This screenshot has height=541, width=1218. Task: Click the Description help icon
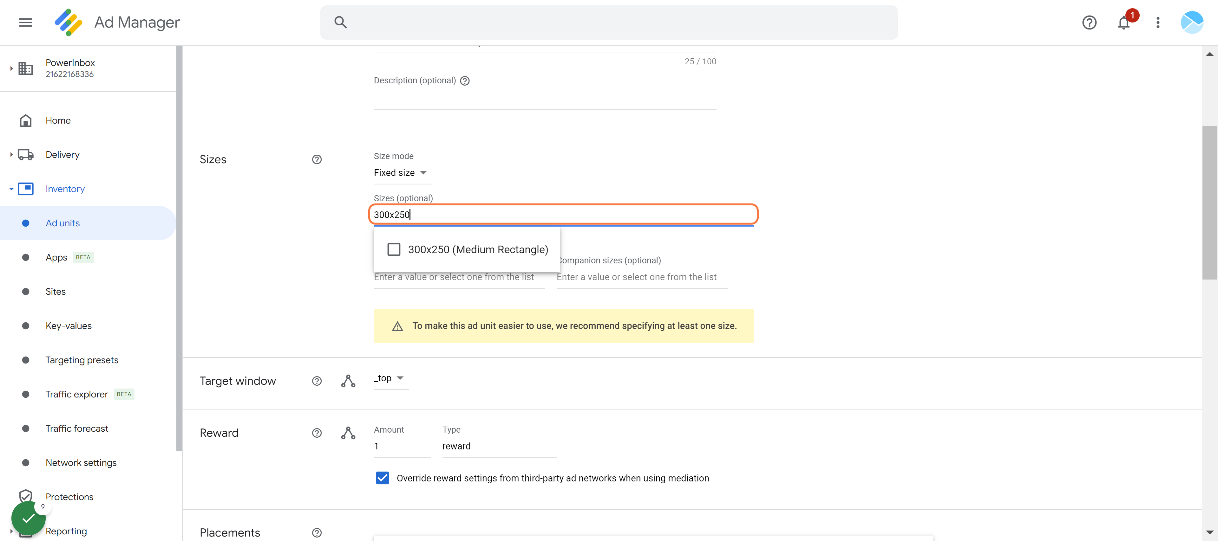(465, 81)
